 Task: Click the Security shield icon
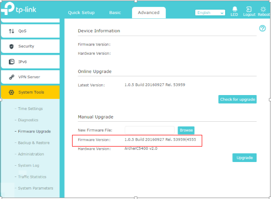coord(11,46)
